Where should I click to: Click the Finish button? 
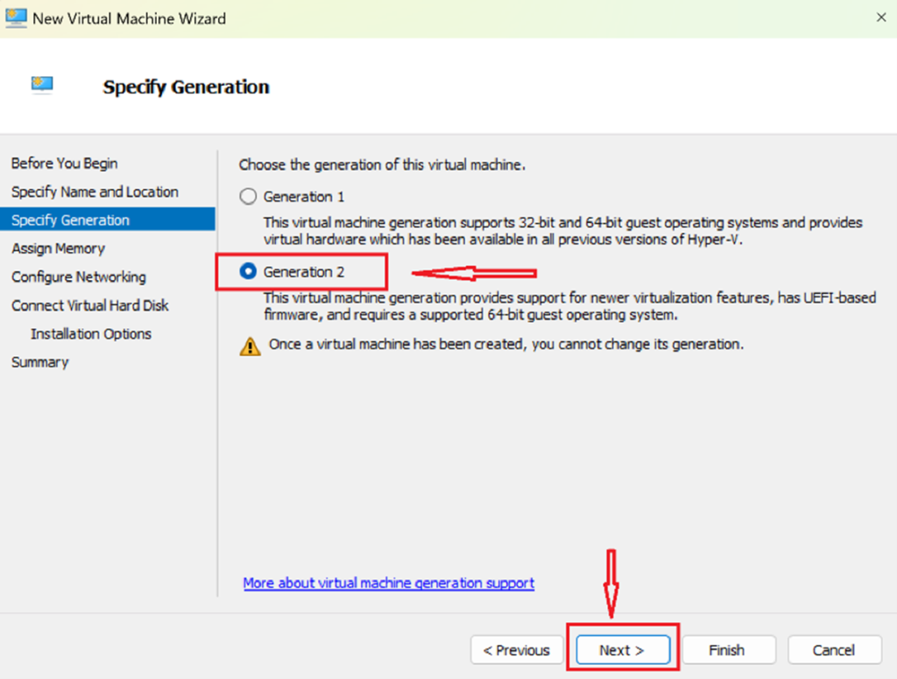(x=726, y=650)
